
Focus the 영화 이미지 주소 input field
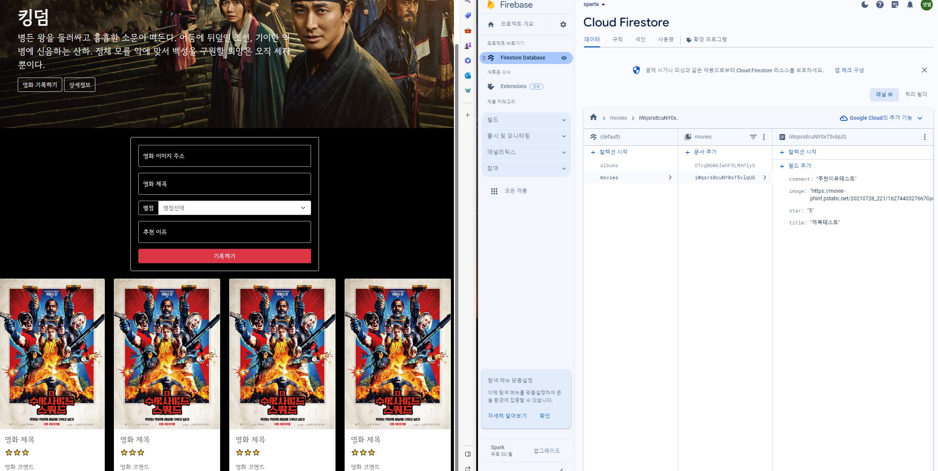coord(225,156)
